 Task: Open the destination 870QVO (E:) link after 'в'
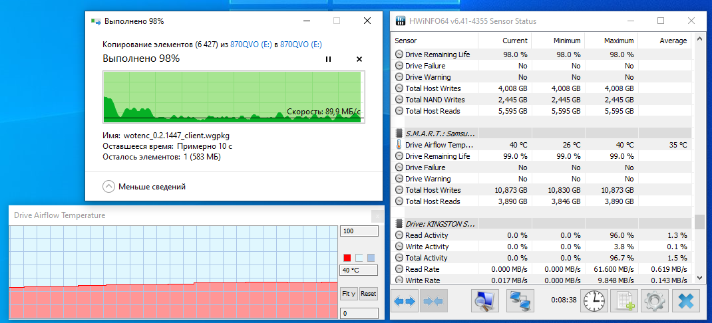301,45
